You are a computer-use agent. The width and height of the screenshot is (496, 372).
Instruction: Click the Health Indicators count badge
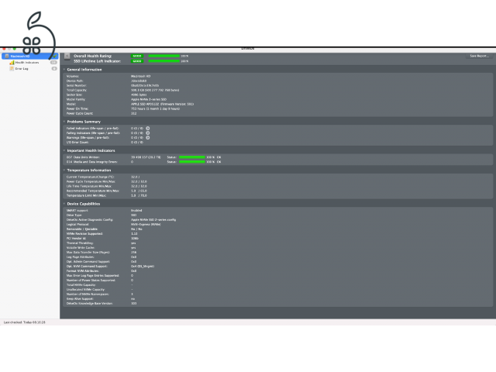click(53, 63)
